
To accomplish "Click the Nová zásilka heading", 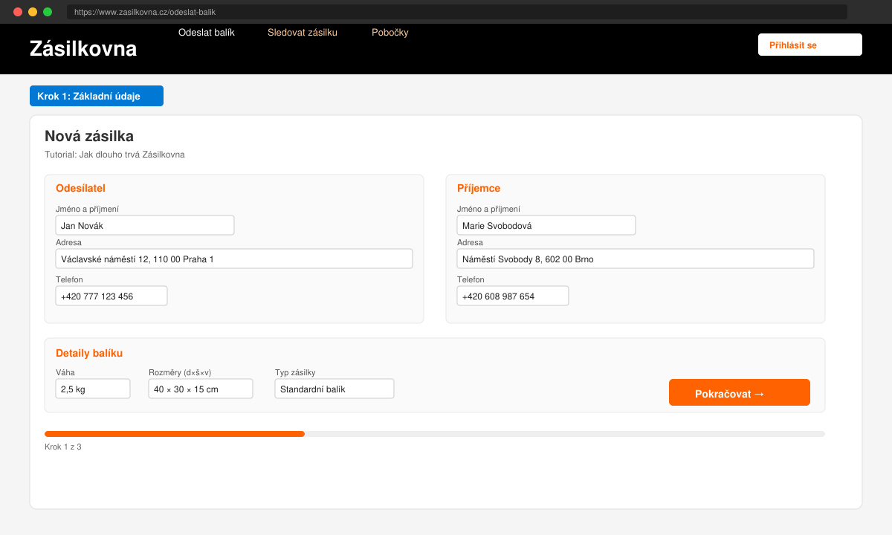I will tap(89, 136).
